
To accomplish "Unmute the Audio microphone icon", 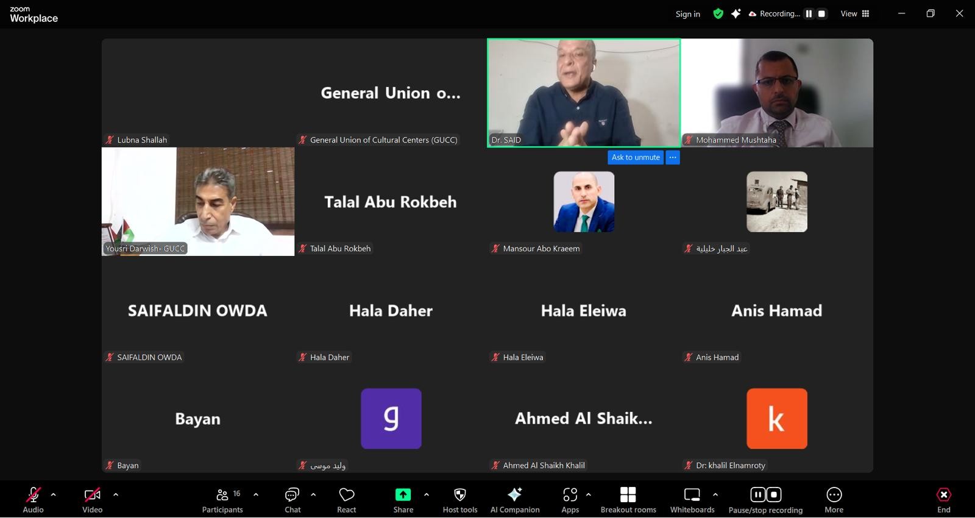I will coord(34,494).
